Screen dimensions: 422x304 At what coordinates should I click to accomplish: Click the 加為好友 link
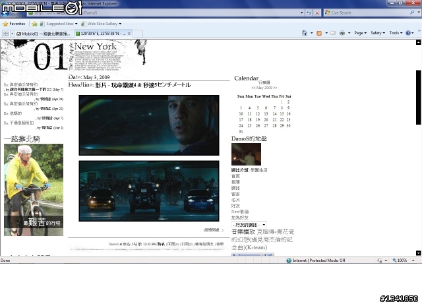[240, 218]
